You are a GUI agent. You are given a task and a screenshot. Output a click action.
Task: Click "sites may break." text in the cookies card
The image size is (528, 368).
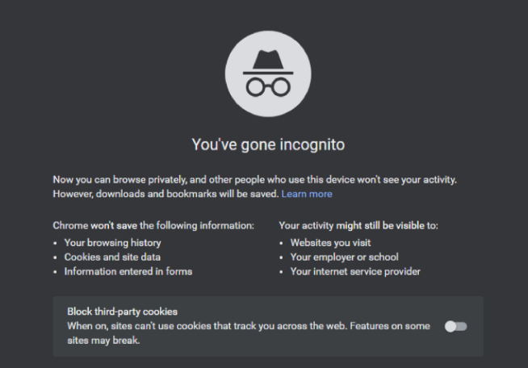(103, 341)
